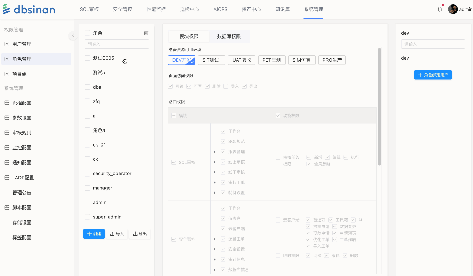Click the trash icon above role list
Image resolution: width=473 pixels, height=276 pixels.
pos(146,33)
